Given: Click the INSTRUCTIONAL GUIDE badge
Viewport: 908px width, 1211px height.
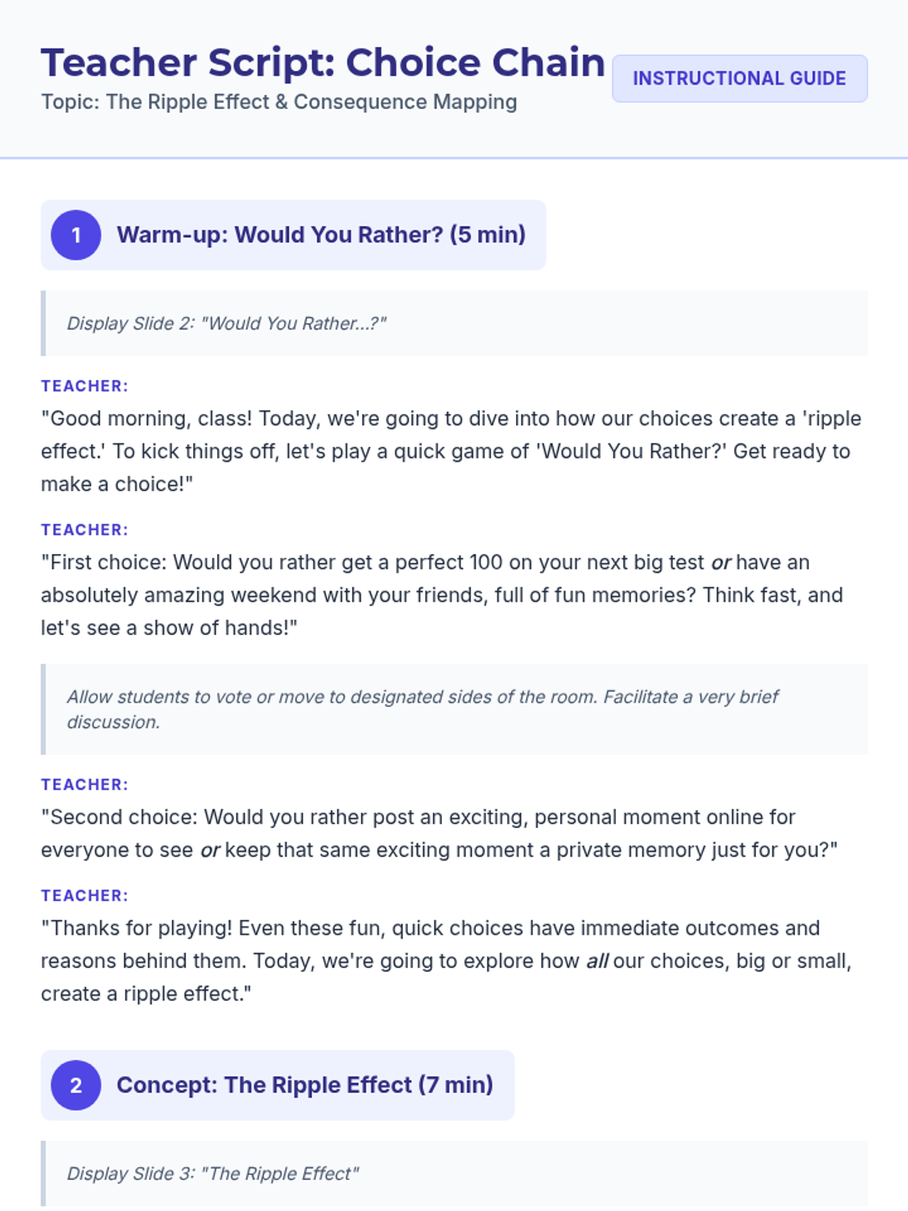Looking at the screenshot, I should pos(739,78).
